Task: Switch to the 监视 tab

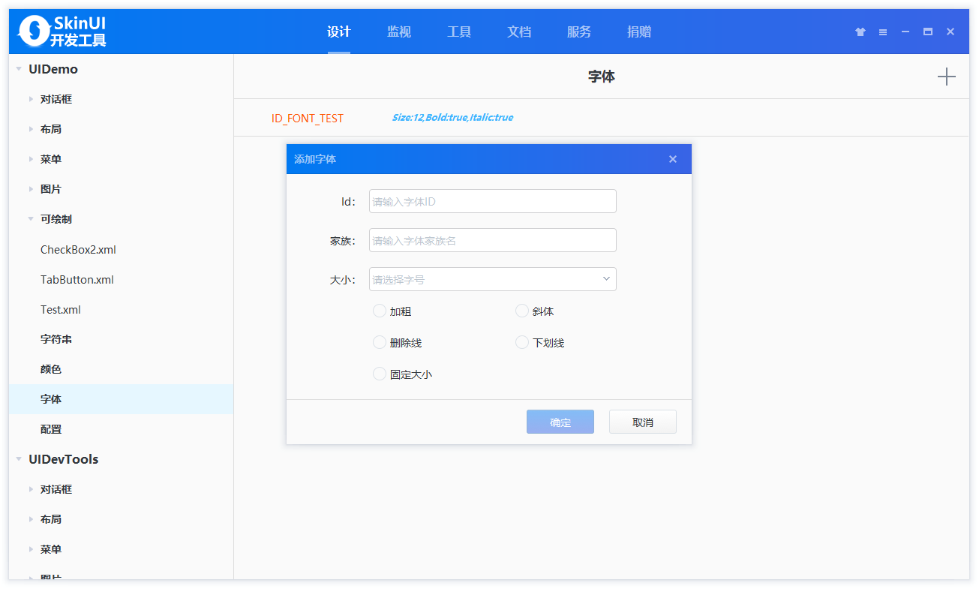Action: click(399, 32)
